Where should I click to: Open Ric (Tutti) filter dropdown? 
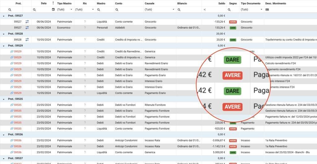click(93, 10)
